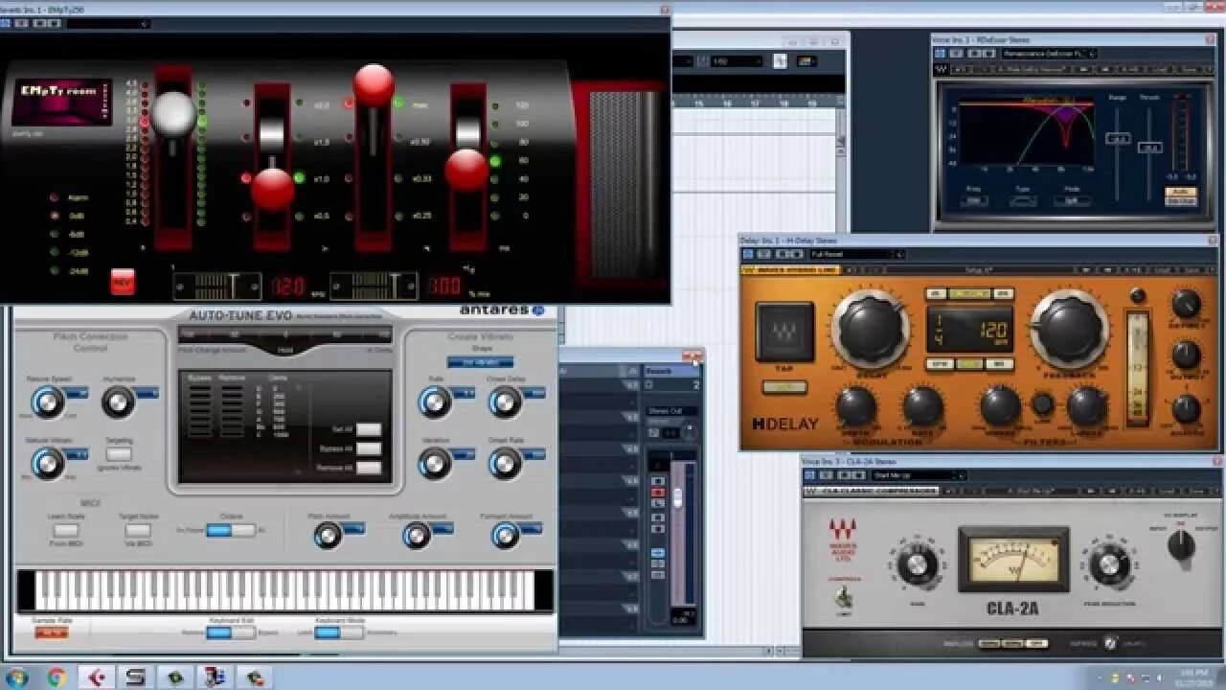
Task: Click the Natural Vibrato knob in Auto-Tune
Action: 47,463
